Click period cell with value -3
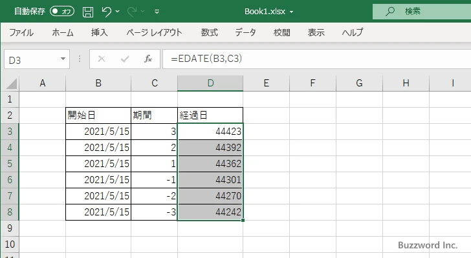 [x=155, y=212]
